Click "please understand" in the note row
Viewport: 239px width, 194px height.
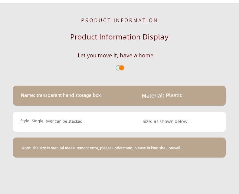tap(116, 148)
